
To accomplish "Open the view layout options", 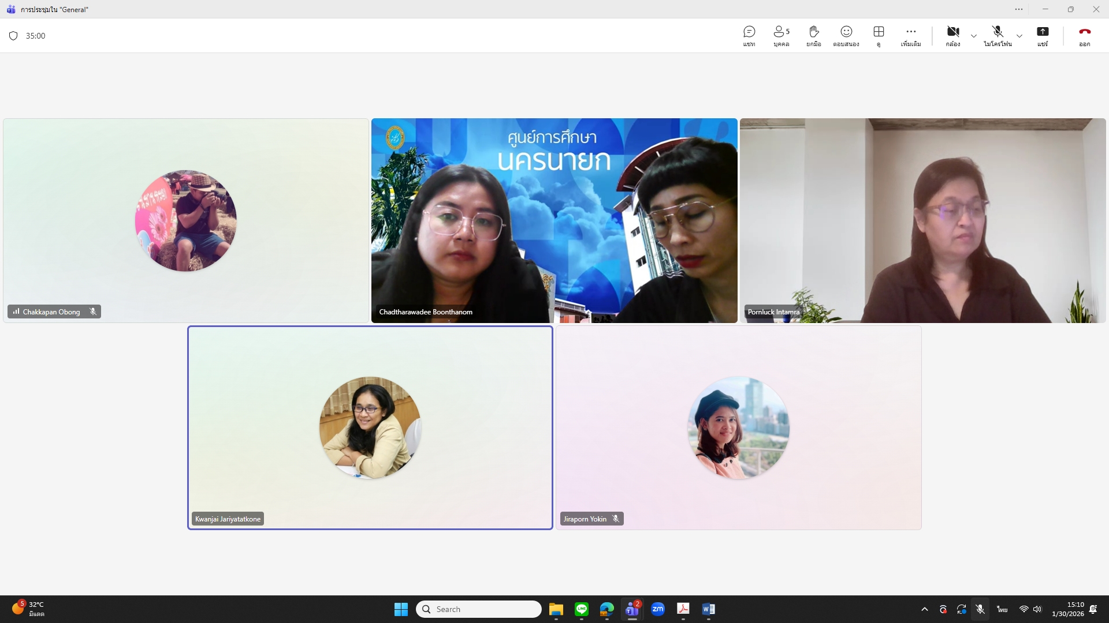I will 879,36.
